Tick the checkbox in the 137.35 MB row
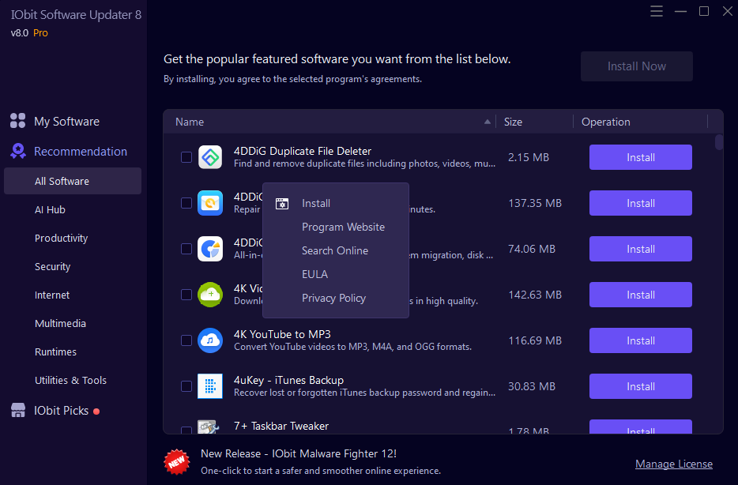Screen dimensions: 738x485 pos(186,203)
